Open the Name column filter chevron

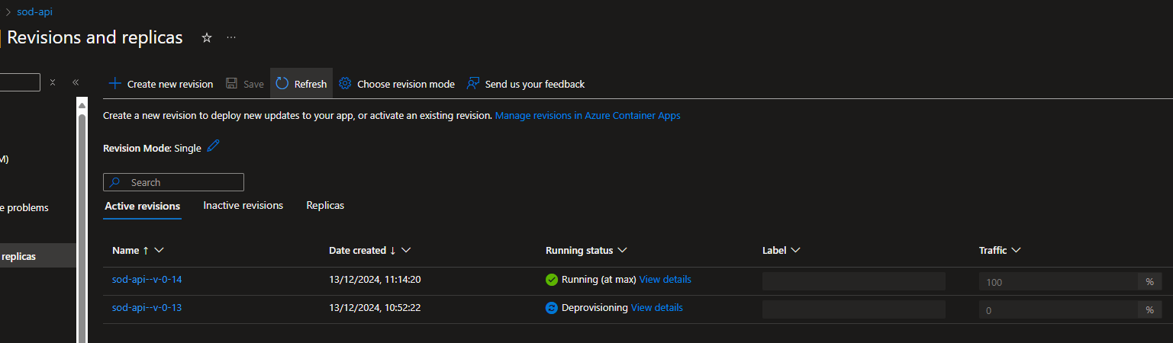pos(160,250)
